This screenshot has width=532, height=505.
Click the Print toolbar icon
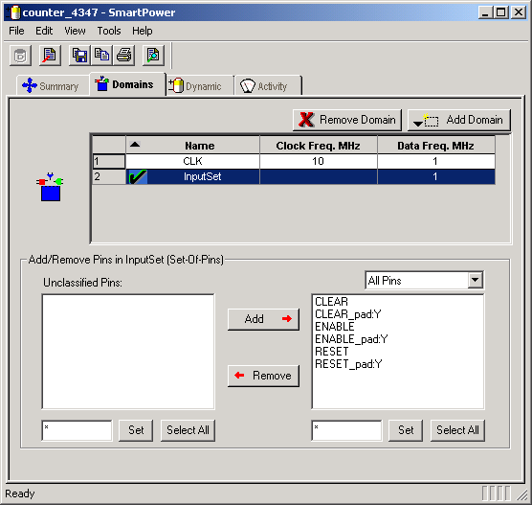[x=123, y=56]
